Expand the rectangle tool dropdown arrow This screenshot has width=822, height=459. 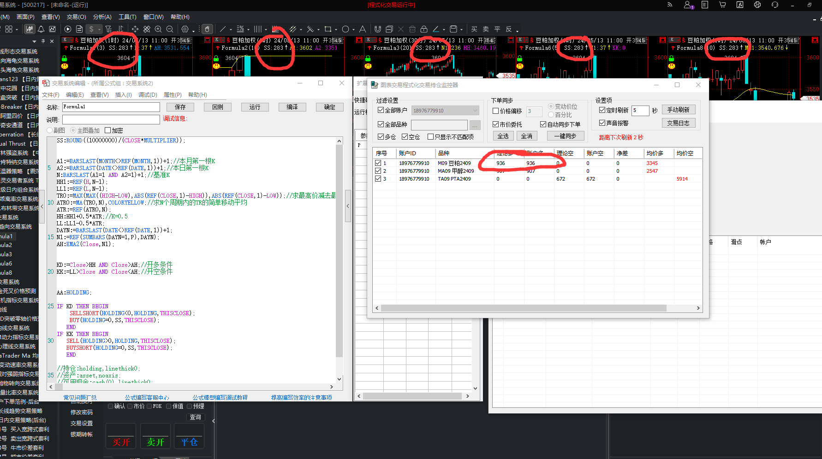(x=336, y=30)
